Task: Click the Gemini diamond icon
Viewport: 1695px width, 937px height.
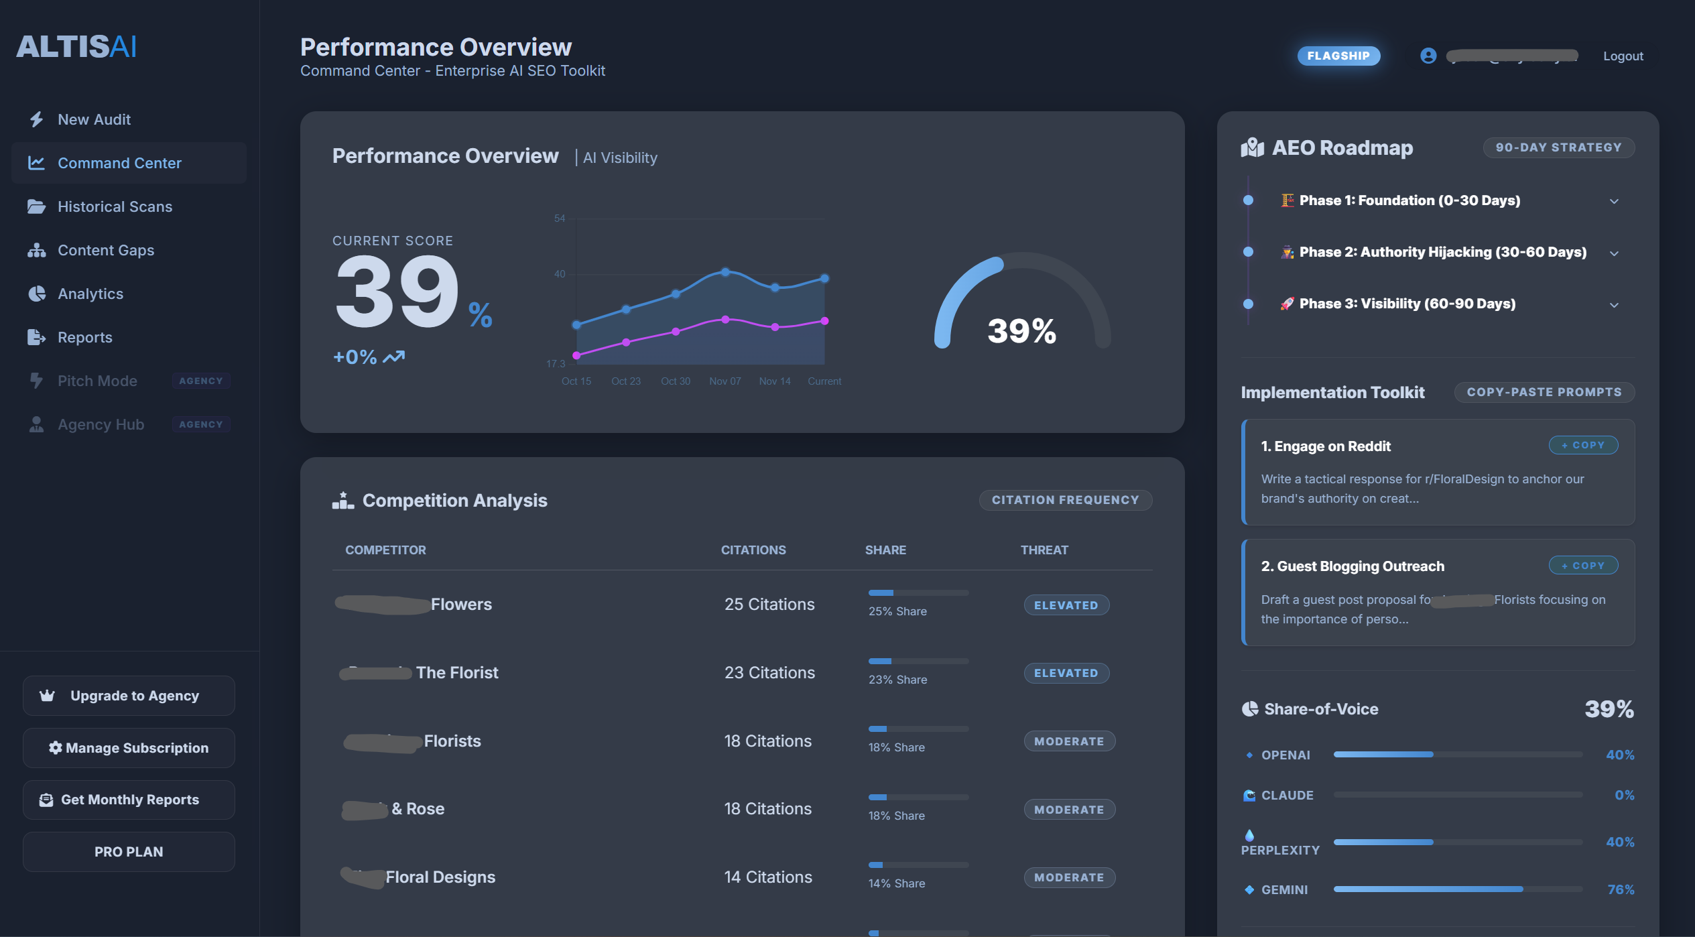Action: click(x=1249, y=890)
